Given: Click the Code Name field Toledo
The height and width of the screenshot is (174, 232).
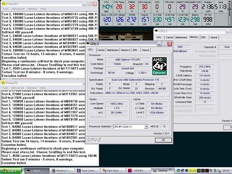Looking at the screenshot, I should tap(117, 64).
